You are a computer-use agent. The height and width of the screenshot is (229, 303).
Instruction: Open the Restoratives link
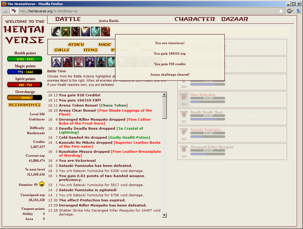point(25,105)
